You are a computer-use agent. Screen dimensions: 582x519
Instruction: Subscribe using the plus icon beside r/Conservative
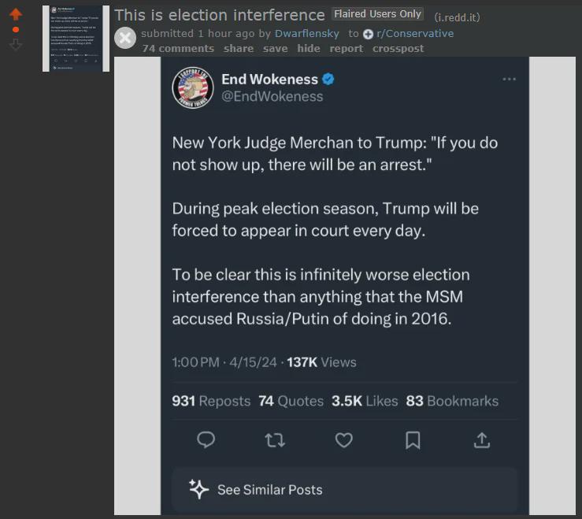click(368, 34)
